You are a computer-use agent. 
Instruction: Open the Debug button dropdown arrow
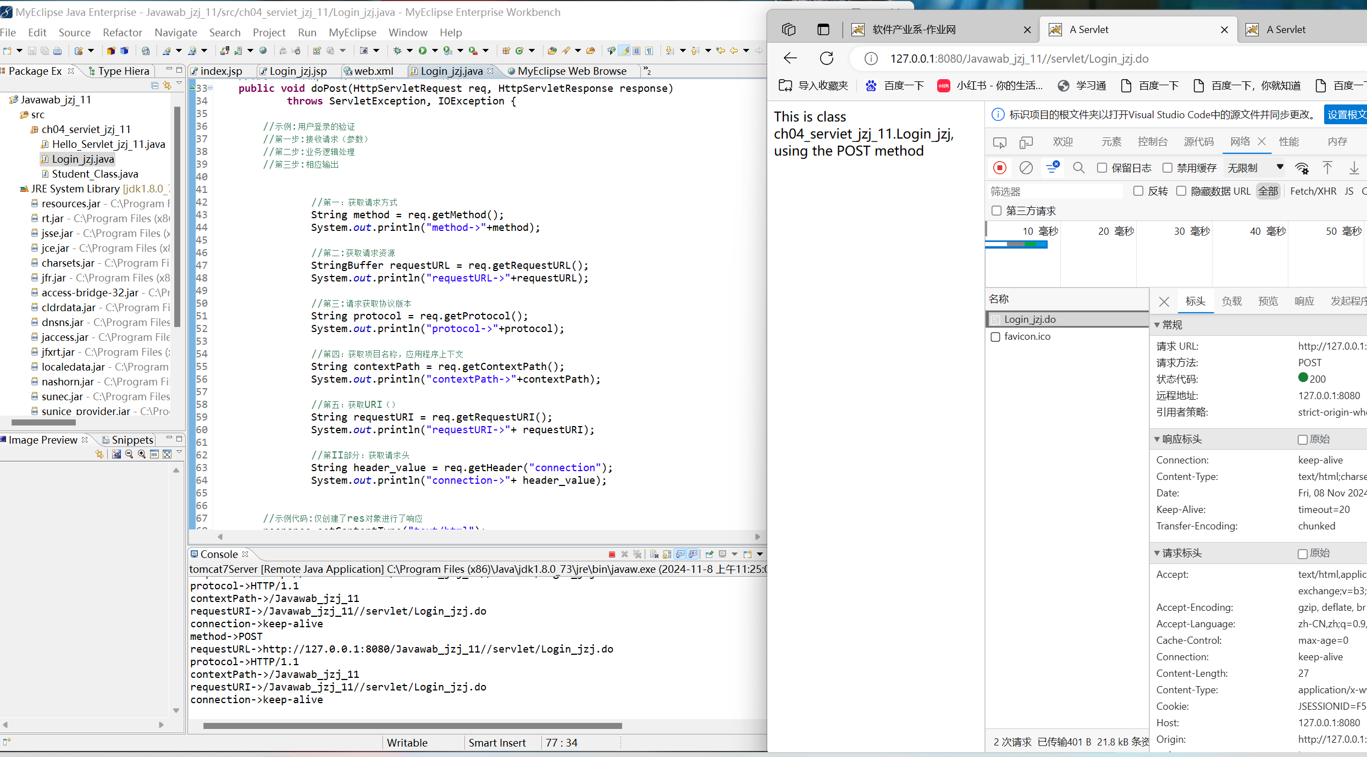pyautogui.click(x=409, y=51)
